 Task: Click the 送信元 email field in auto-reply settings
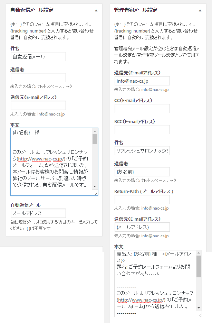pos(38,105)
